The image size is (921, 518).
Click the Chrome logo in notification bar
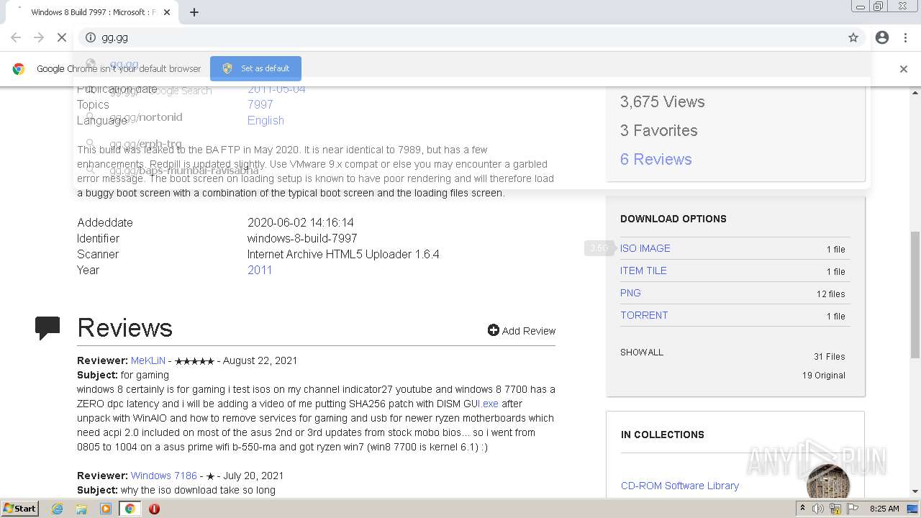(19, 69)
